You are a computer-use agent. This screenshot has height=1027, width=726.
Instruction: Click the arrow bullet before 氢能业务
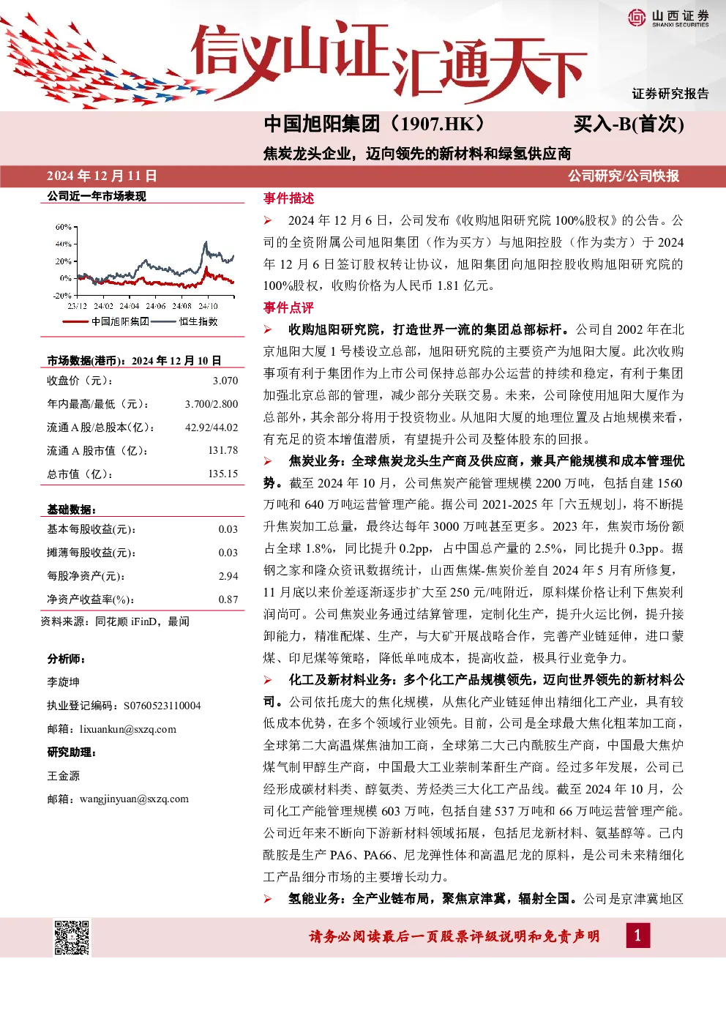pyautogui.click(x=268, y=899)
